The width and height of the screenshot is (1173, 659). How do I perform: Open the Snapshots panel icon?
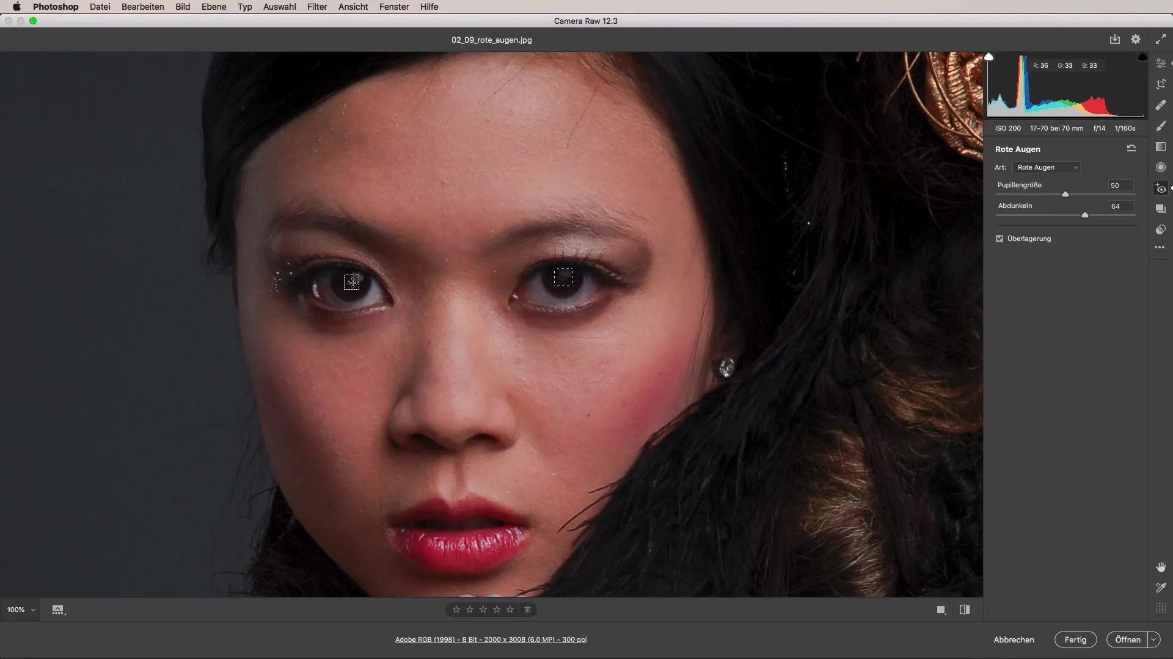point(1161,209)
